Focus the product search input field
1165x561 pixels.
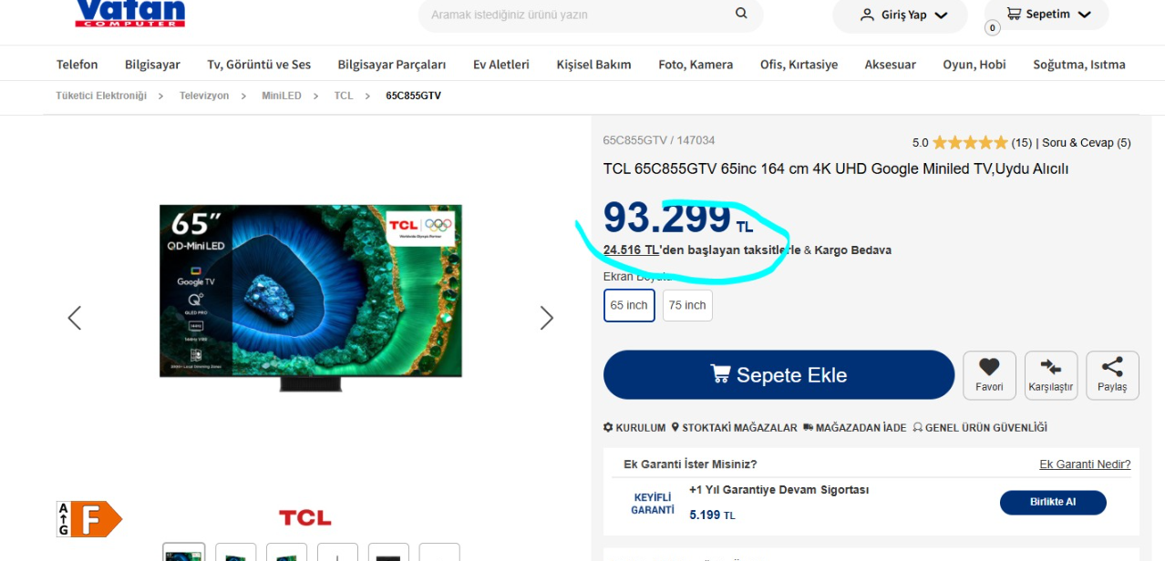pos(579,15)
